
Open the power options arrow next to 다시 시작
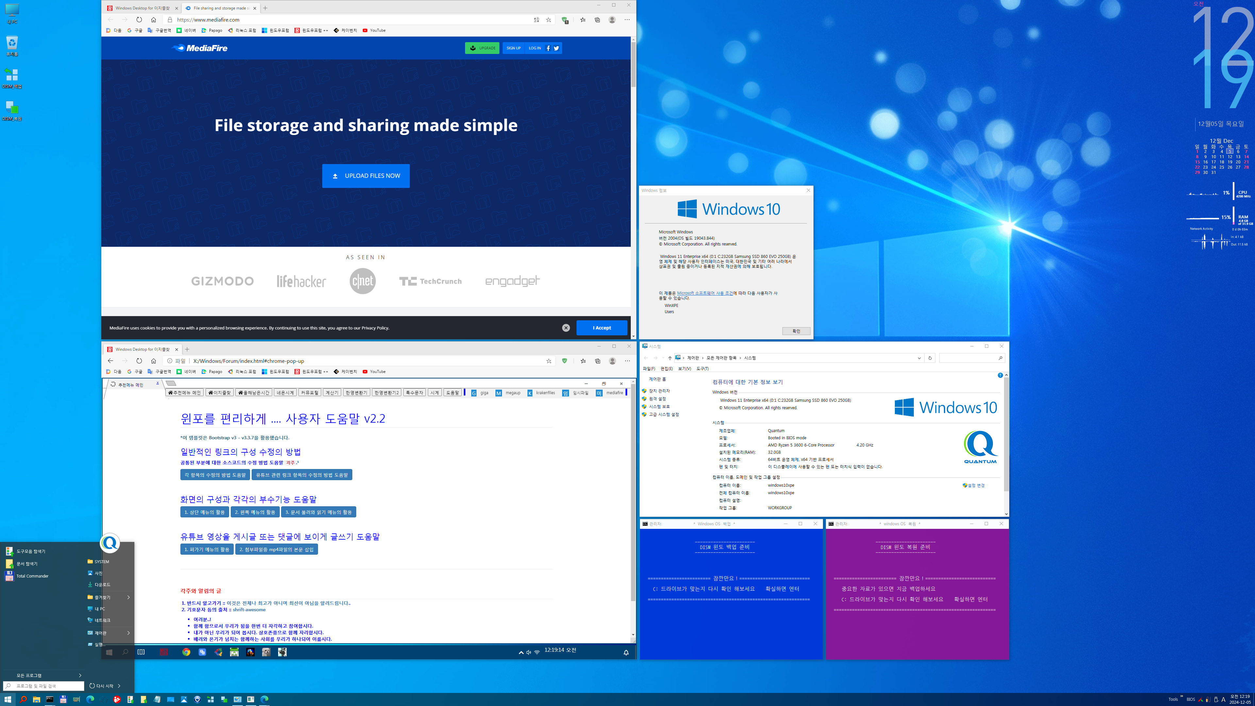119,686
